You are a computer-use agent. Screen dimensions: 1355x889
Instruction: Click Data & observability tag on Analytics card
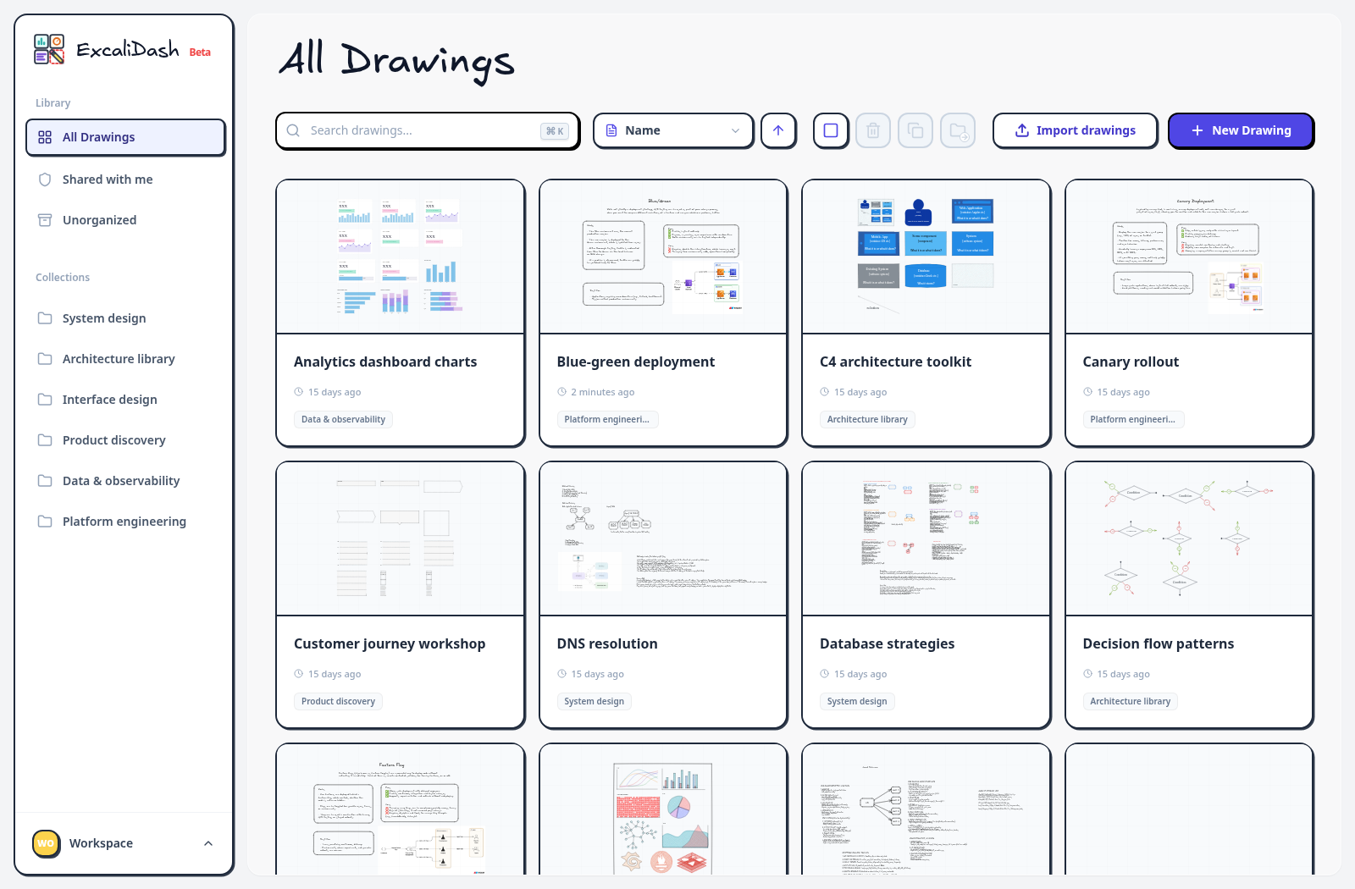click(343, 419)
